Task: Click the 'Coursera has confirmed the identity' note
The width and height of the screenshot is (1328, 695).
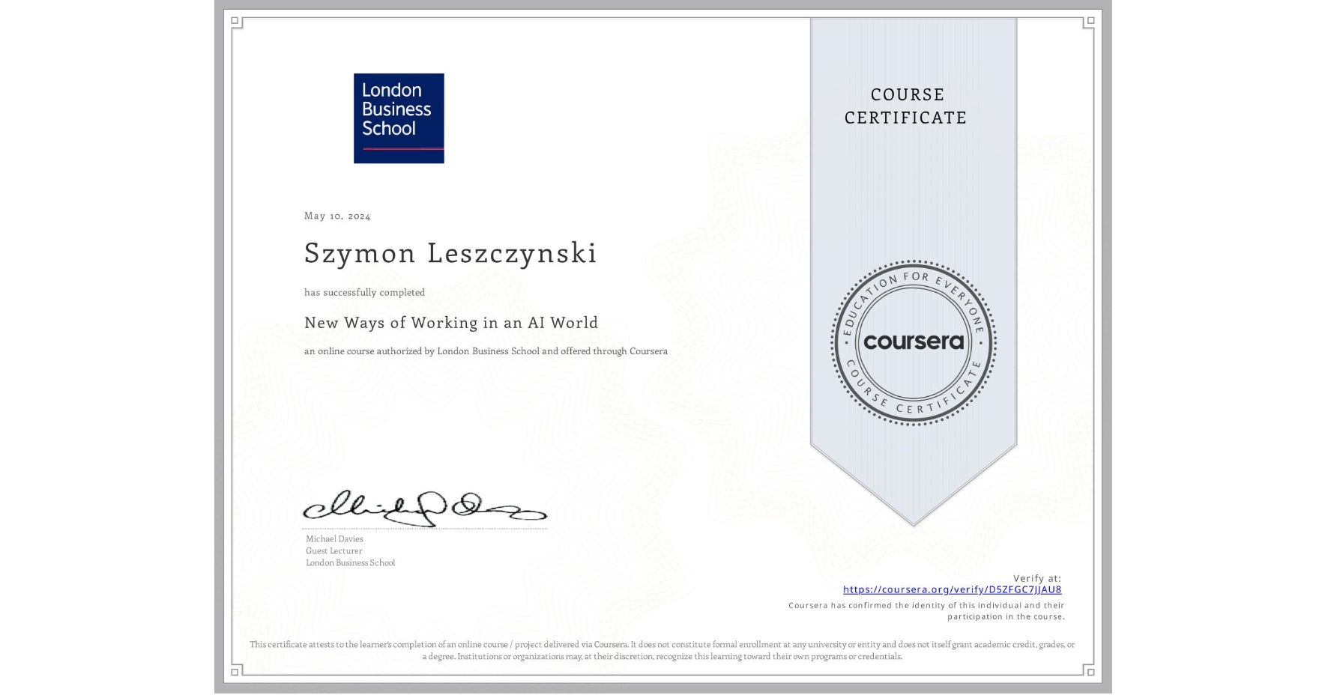Action: [x=926, y=611]
